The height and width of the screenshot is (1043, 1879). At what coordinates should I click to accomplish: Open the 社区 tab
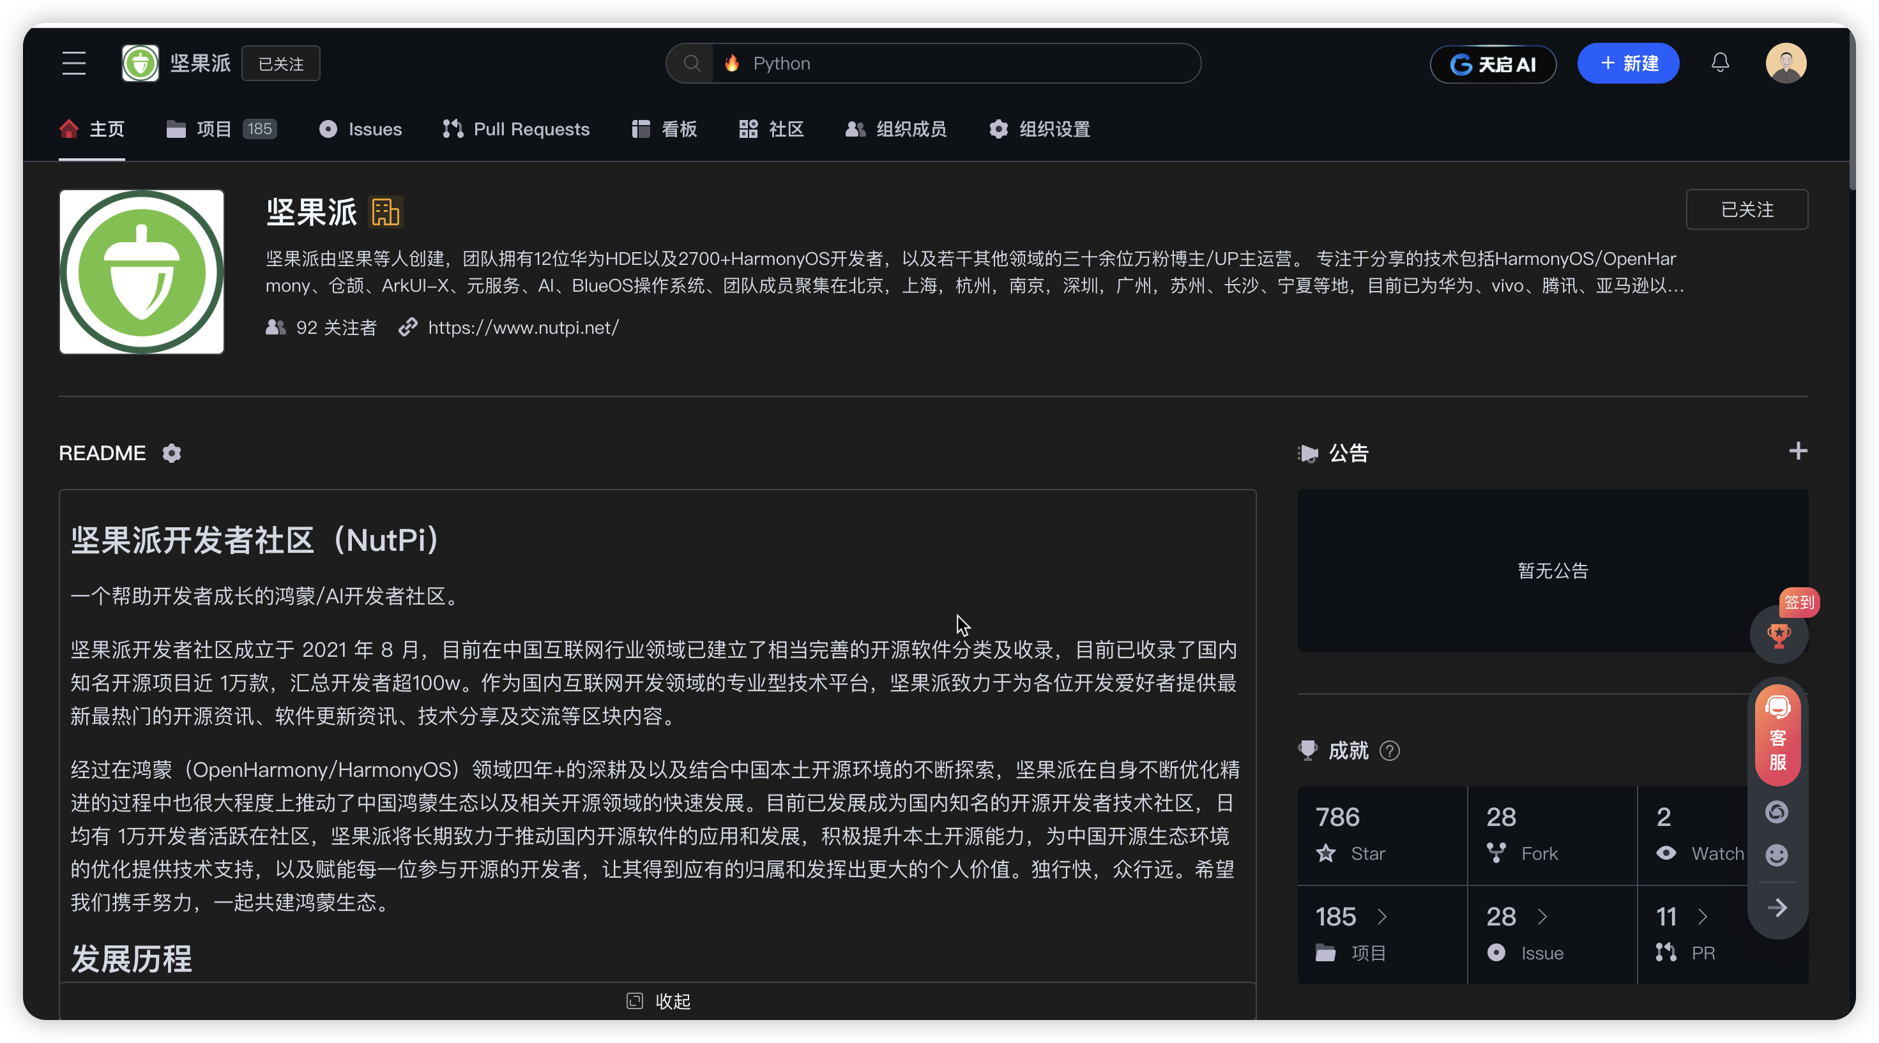pos(771,129)
